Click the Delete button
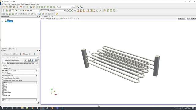 [25, 54]
